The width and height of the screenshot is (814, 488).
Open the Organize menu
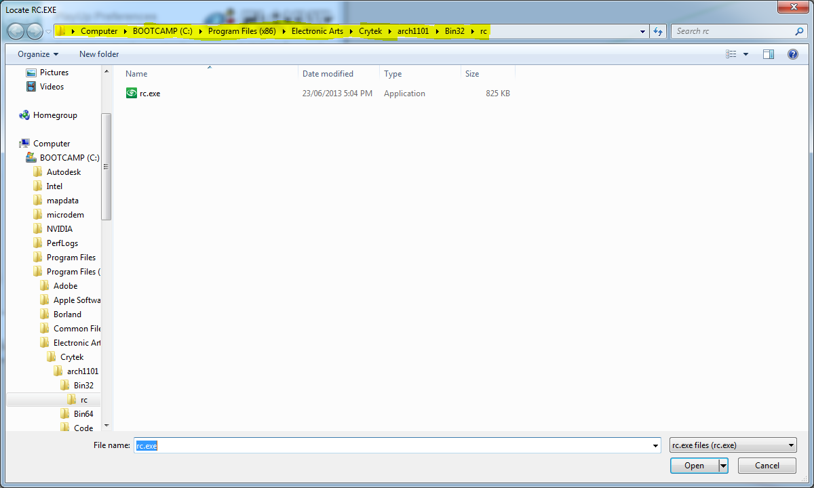point(38,54)
